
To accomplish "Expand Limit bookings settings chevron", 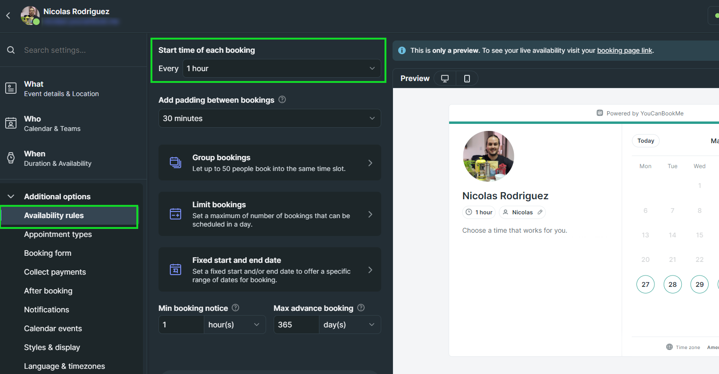I will point(370,214).
